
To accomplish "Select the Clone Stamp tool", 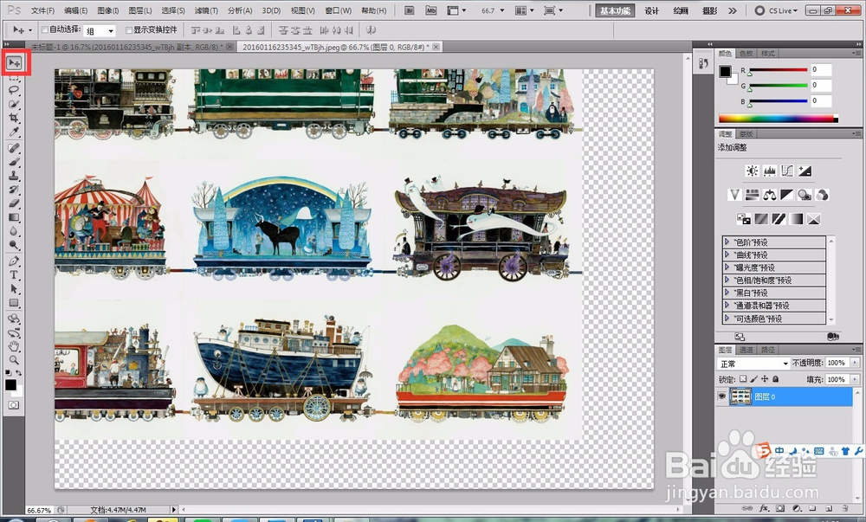I will 14,176.
